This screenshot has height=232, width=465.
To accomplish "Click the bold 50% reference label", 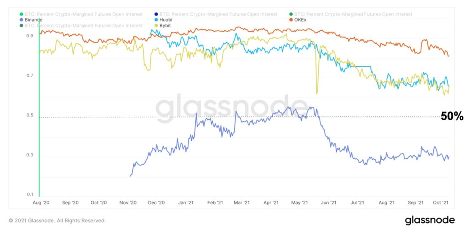I will click(452, 117).
